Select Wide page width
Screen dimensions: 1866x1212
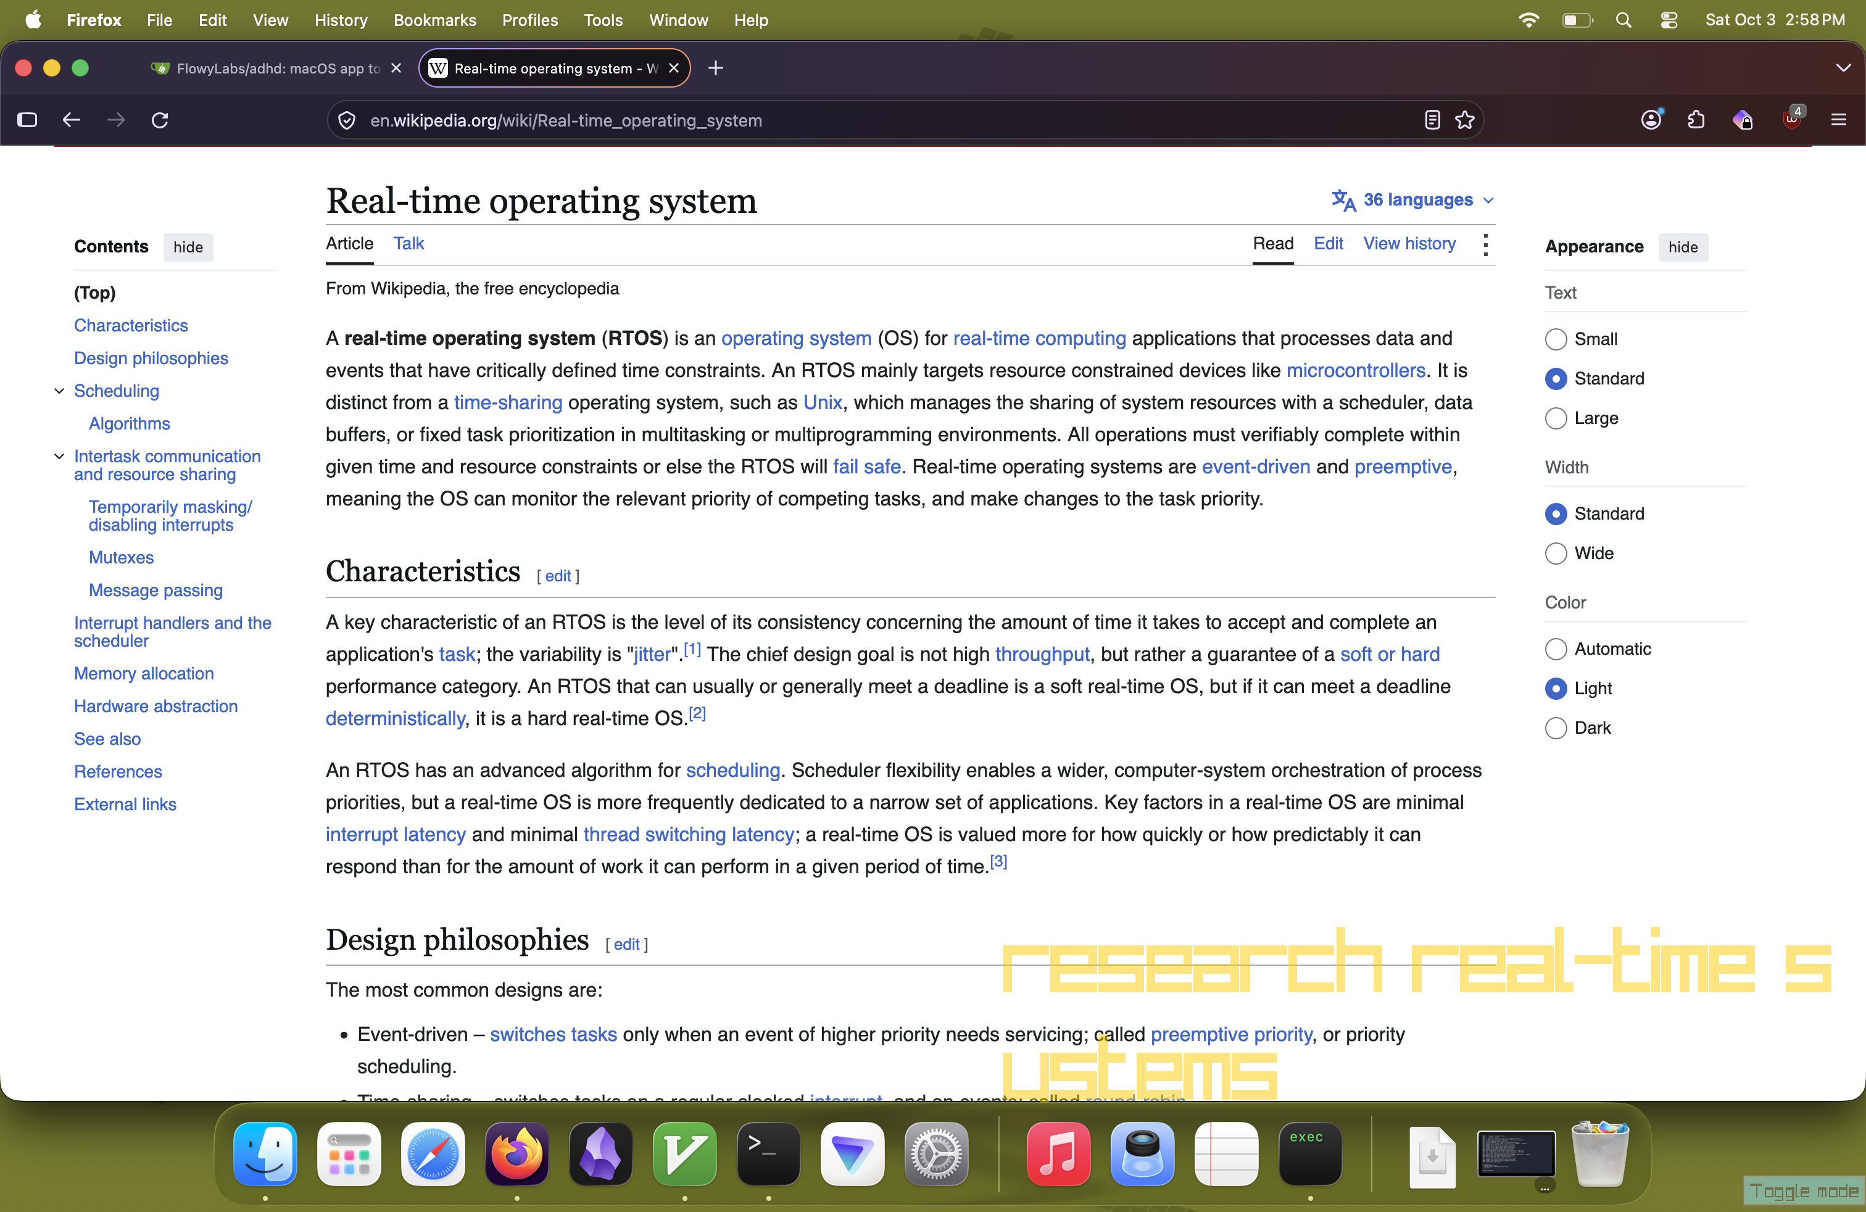(x=1556, y=554)
